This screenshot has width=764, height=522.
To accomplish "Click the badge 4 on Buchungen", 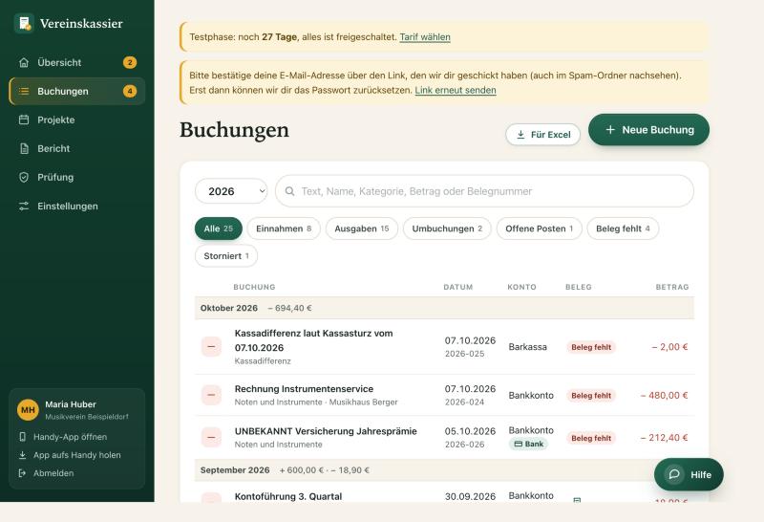I will coord(130,91).
